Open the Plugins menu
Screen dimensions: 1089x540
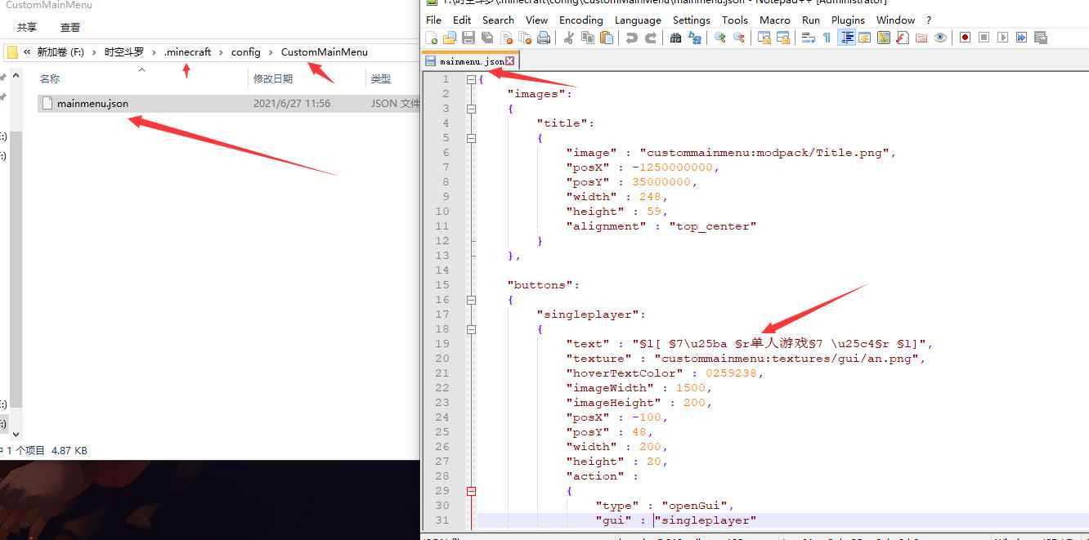[x=848, y=20]
